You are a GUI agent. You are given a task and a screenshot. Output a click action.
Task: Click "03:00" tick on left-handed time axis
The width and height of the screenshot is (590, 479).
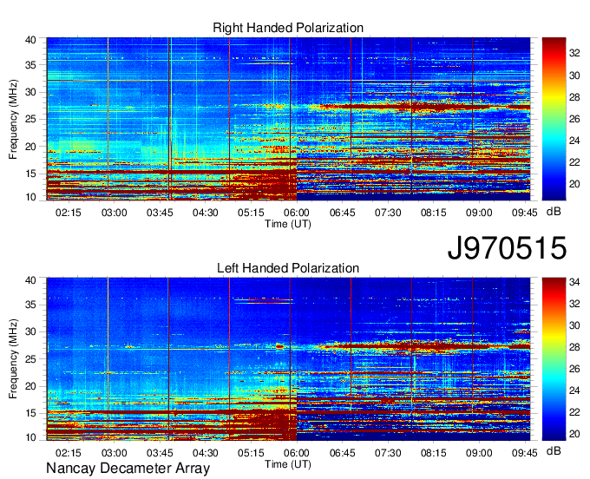pos(114,453)
